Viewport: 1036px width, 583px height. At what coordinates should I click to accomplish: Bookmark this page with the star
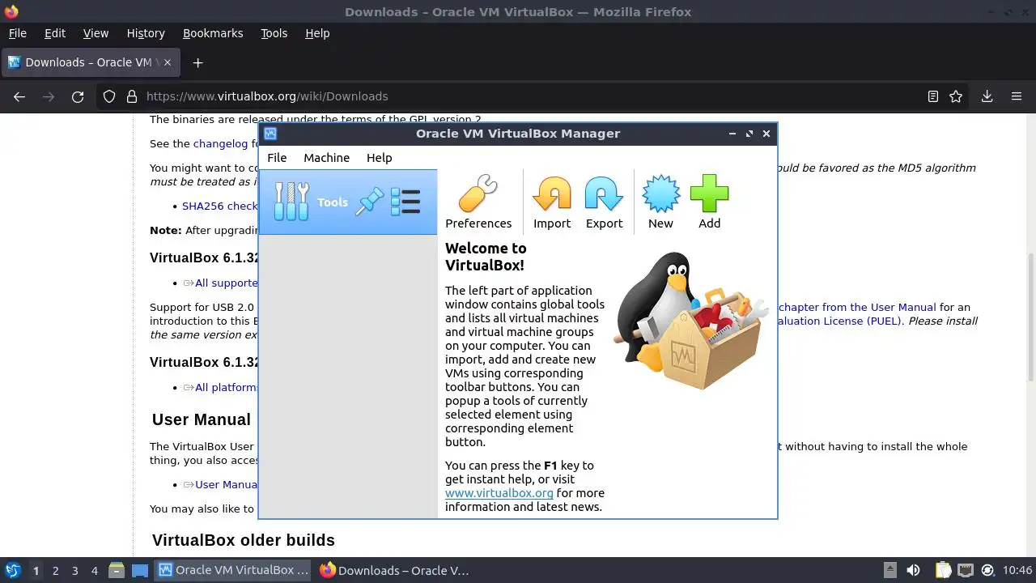coord(956,96)
